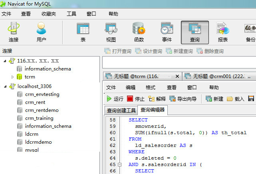Open main 帮助 menu
This screenshot has width=256, height=174.
113,14
